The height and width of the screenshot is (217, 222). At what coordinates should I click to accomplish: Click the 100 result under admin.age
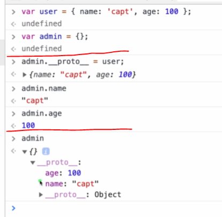(28, 126)
